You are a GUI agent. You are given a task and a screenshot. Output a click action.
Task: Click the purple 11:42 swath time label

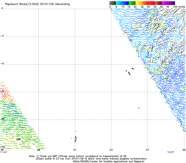tap(4, 152)
